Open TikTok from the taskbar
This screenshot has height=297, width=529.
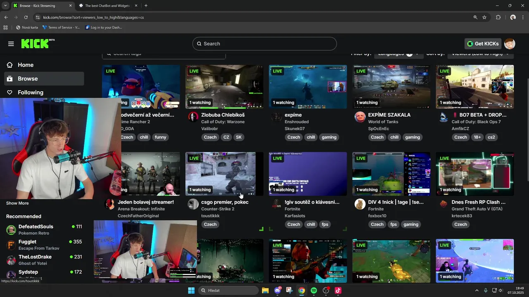tap(338, 290)
